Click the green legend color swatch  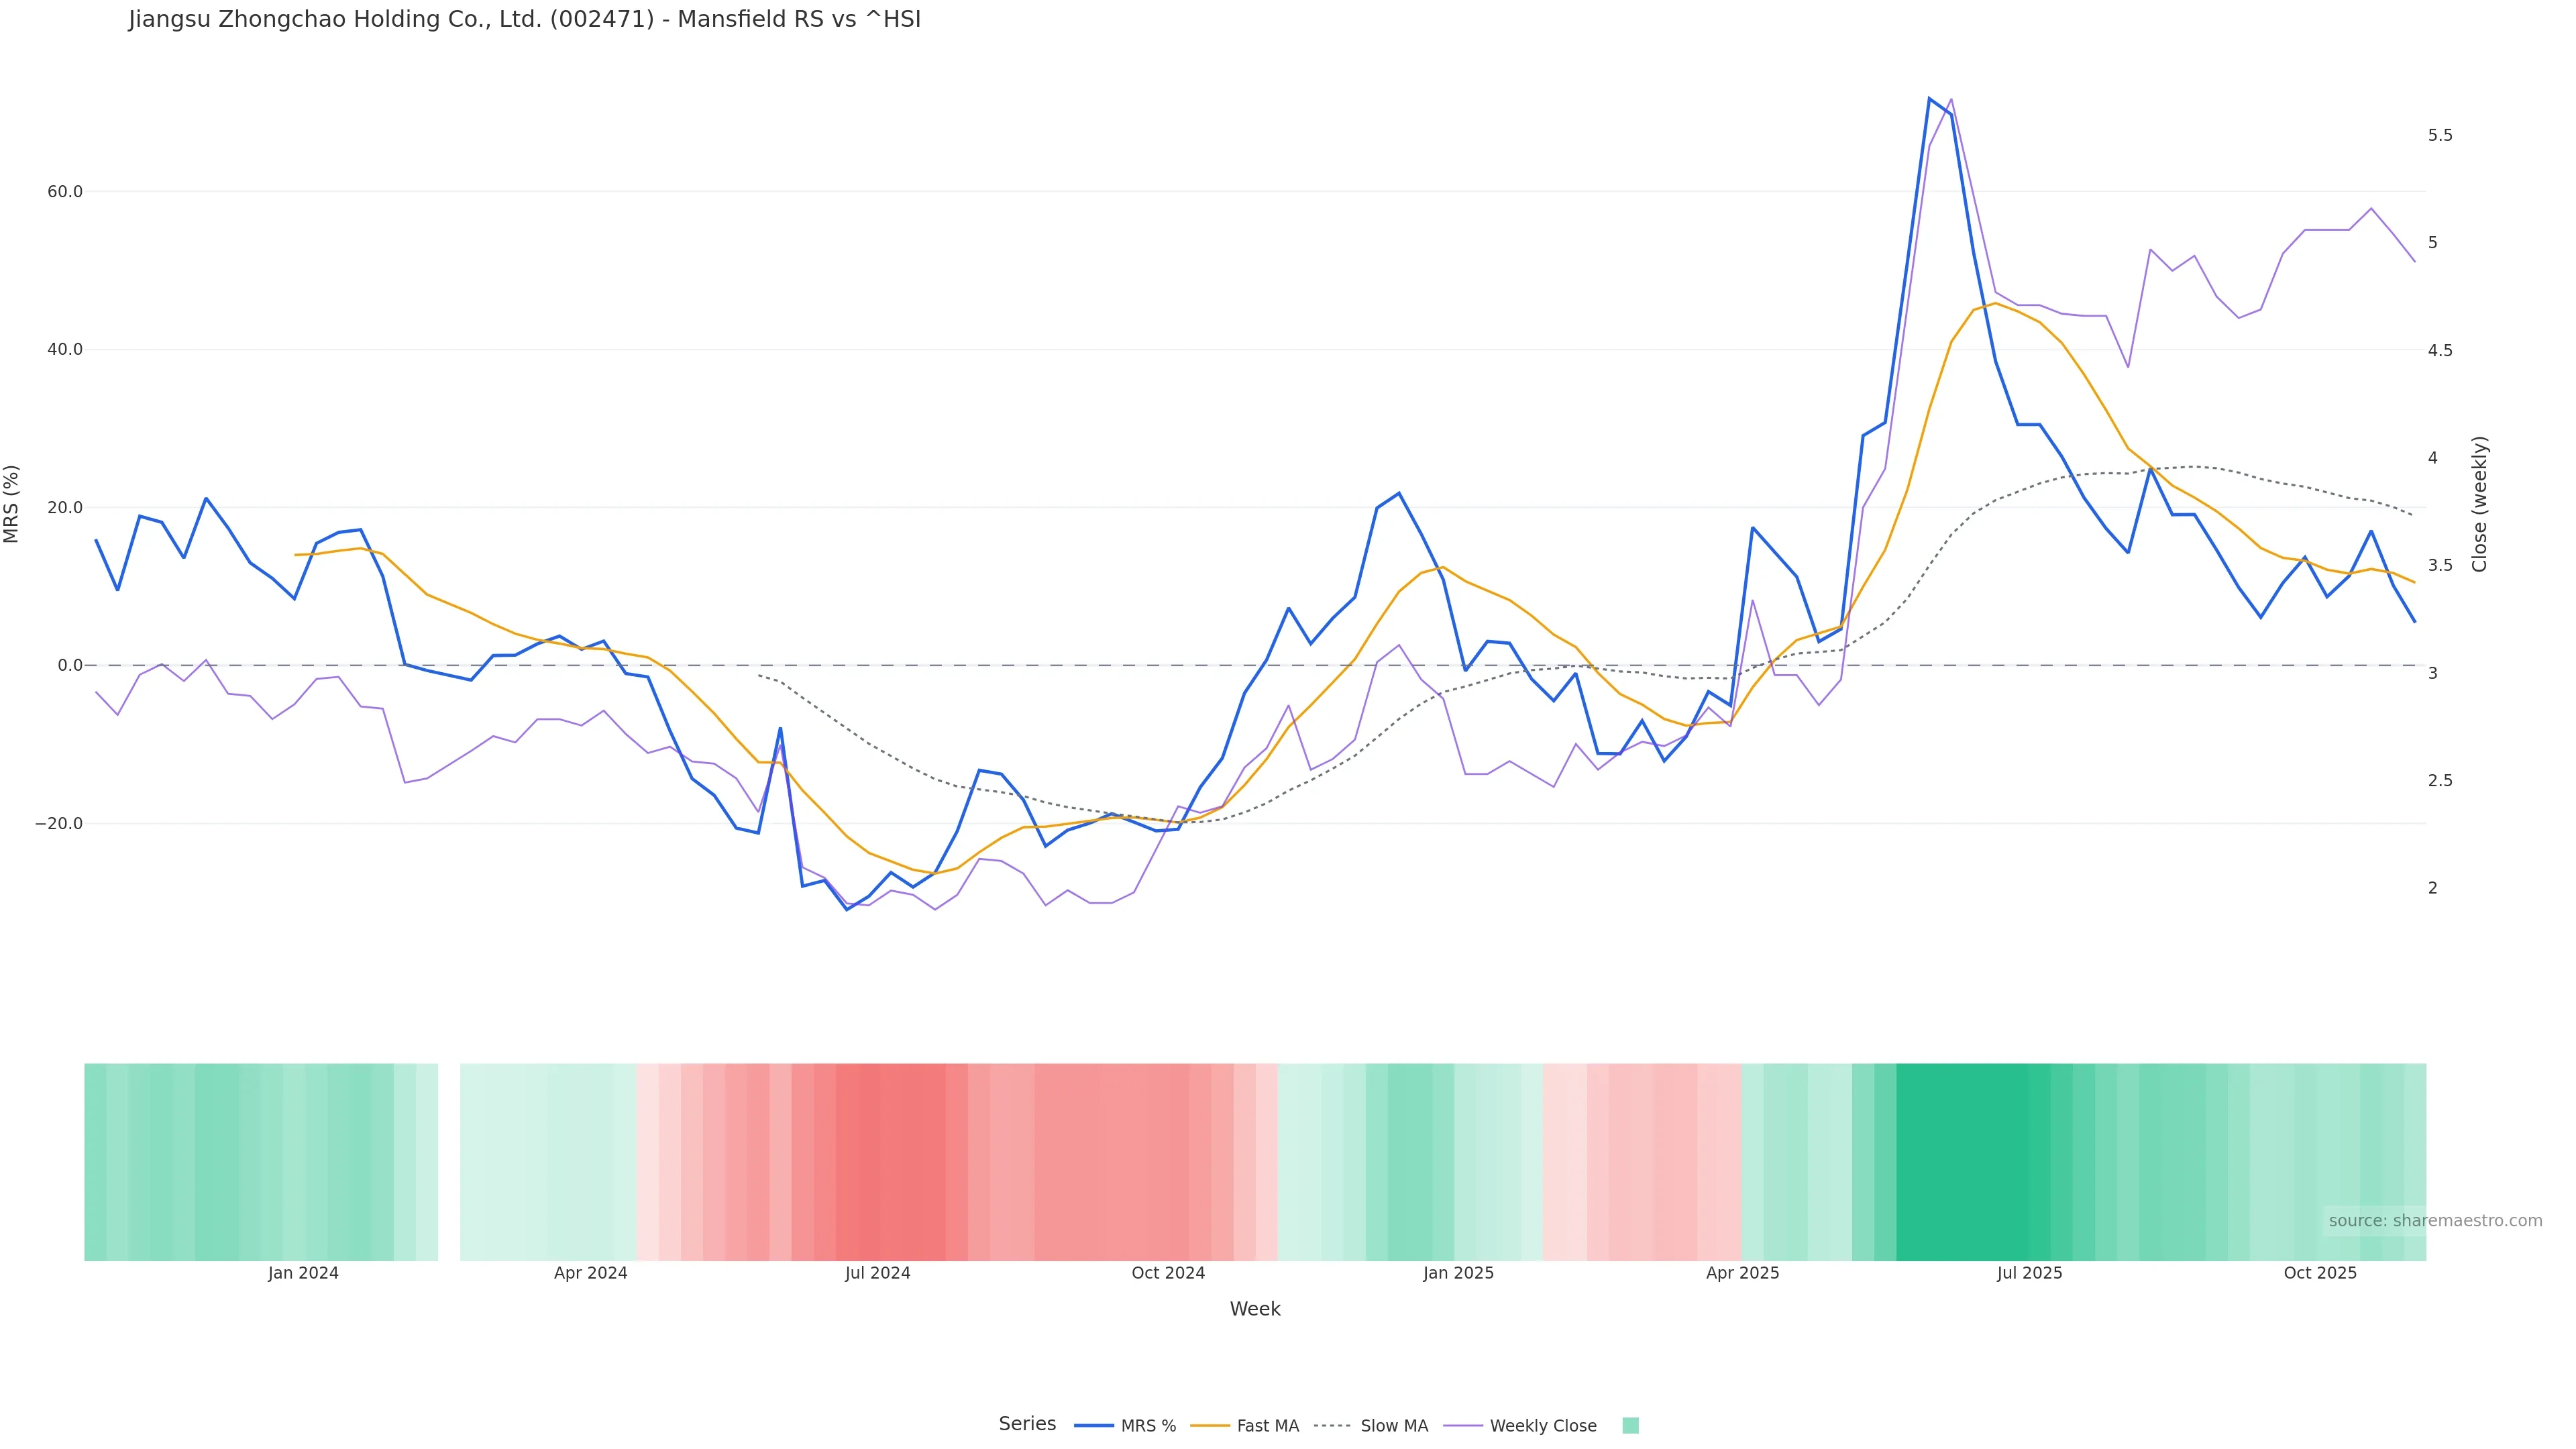click(1630, 1426)
